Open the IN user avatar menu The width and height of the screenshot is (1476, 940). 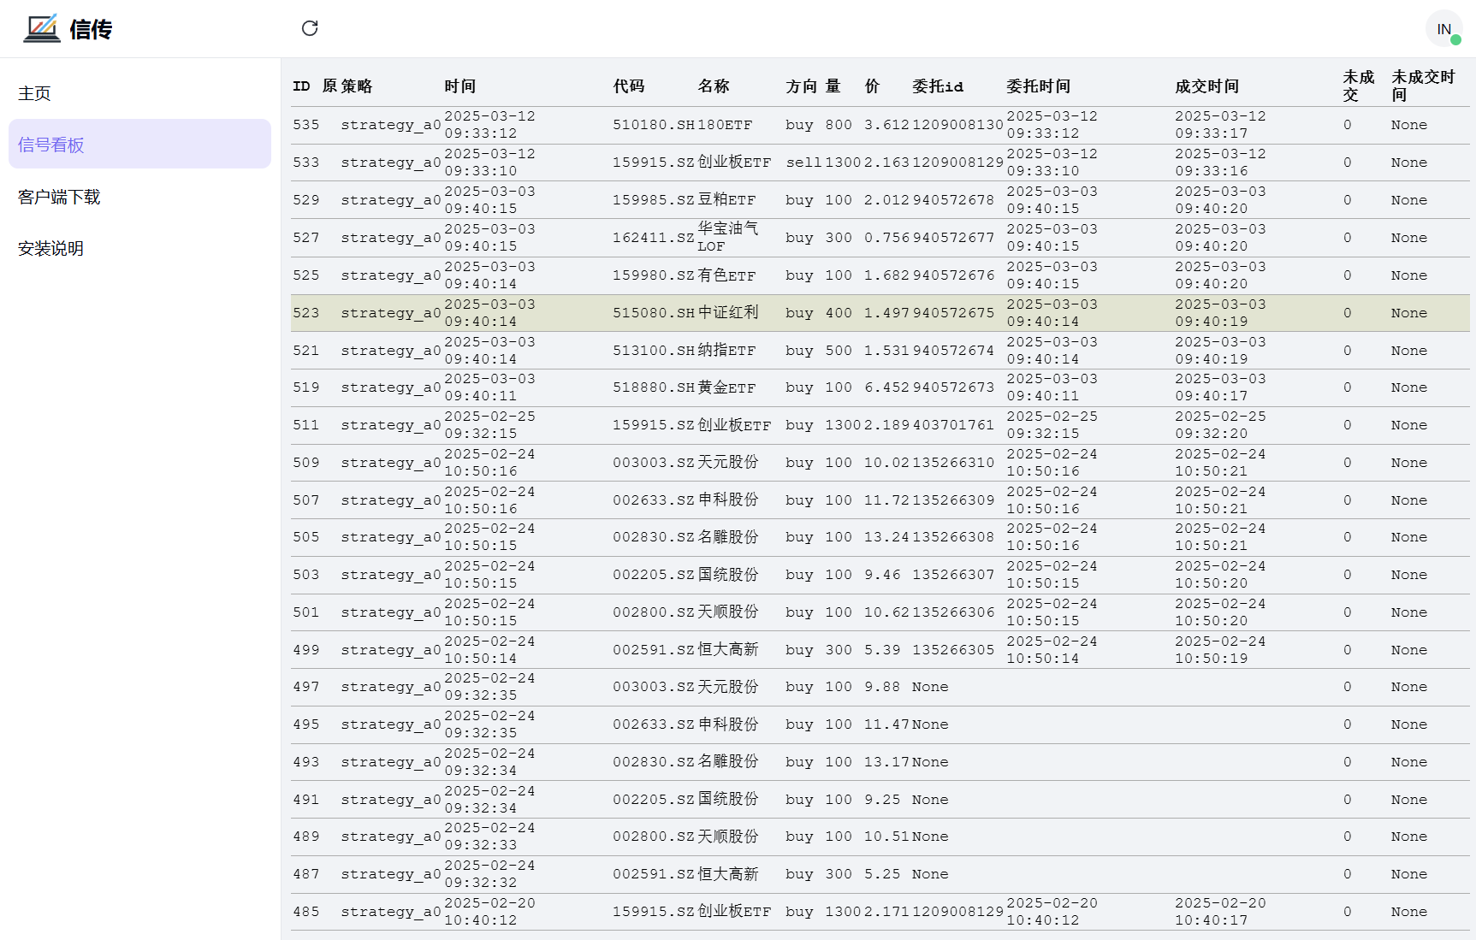click(1443, 29)
